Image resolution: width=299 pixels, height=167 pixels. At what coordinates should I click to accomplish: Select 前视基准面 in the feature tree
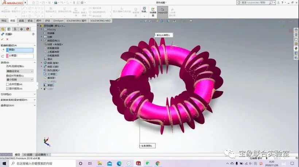pyautogui.click(x=51, y=48)
